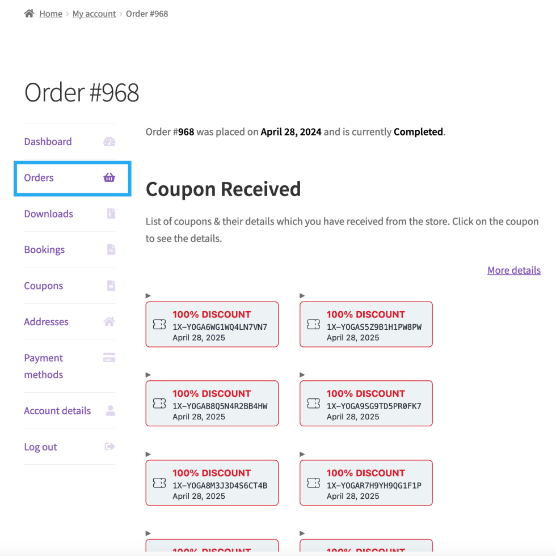Expand details triangle above coupon 1X-Y0GAR7H9YH9QG1F1P
This screenshot has width=556, height=556.
302,454
